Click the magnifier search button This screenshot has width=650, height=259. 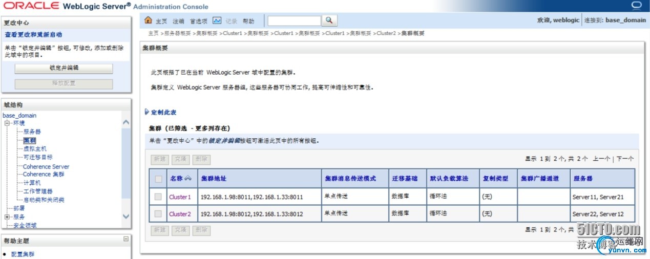tap(330, 20)
